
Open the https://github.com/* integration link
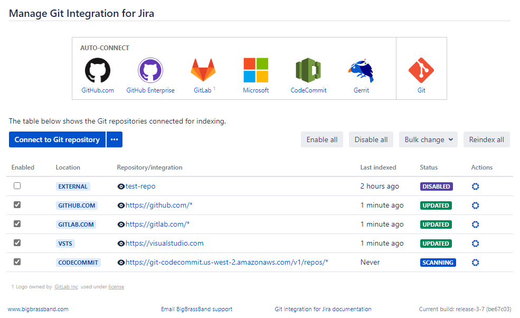coord(159,205)
